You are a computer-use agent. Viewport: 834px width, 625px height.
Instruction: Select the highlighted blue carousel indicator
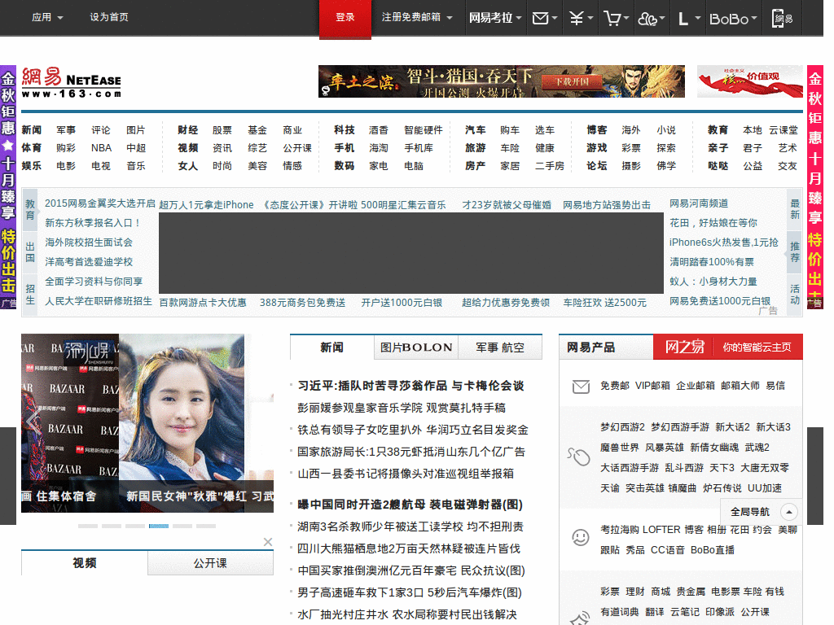pyautogui.click(x=159, y=527)
